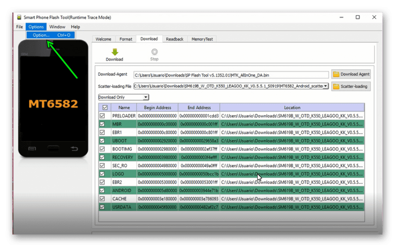
Task: Open the Help menu
Action: (x=75, y=27)
